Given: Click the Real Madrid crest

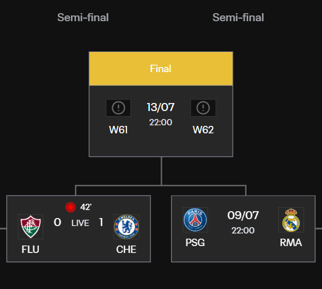Looking at the screenshot, I should 291,220.
